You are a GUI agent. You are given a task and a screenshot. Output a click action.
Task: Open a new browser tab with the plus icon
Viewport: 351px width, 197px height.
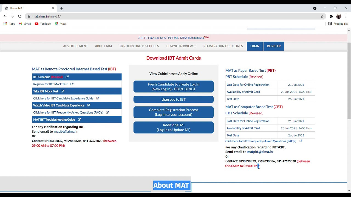[62, 8]
